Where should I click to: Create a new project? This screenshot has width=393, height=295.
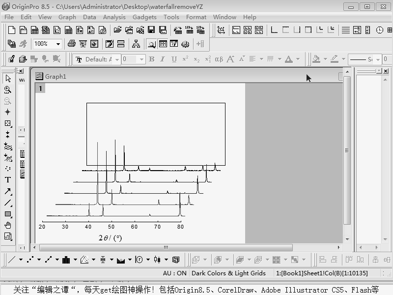pyautogui.click(x=11, y=30)
